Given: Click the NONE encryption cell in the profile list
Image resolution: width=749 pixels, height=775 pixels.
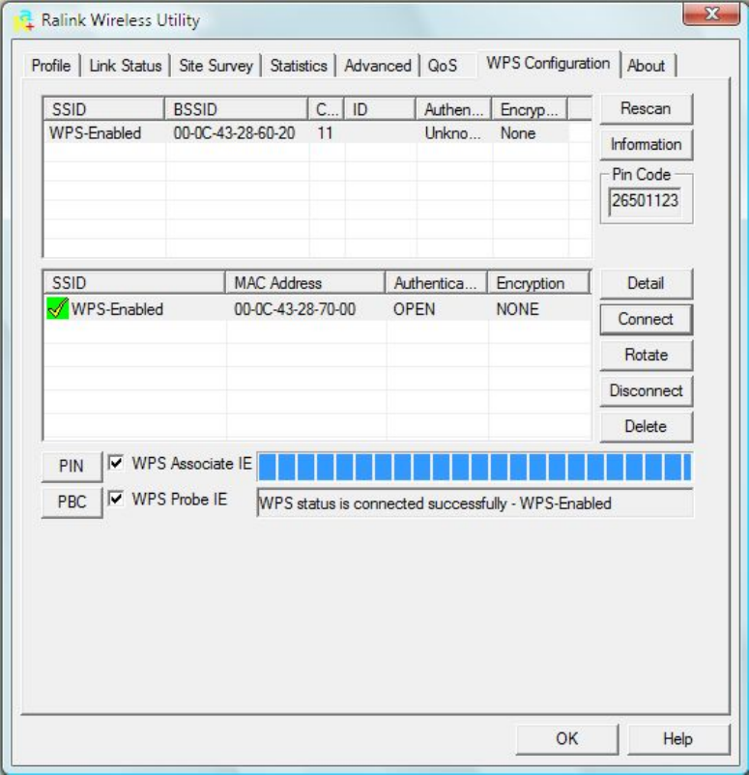Looking at the screenshot, I should point(517,309).
